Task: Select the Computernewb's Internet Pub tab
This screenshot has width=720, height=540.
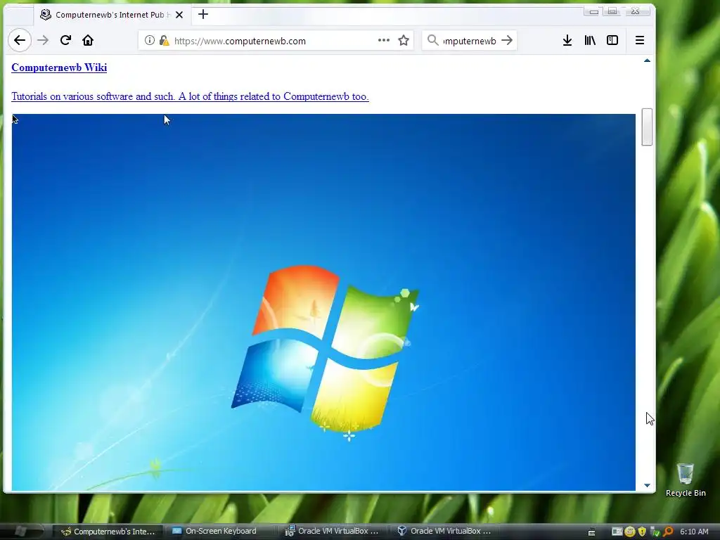Action: (111, 15)
